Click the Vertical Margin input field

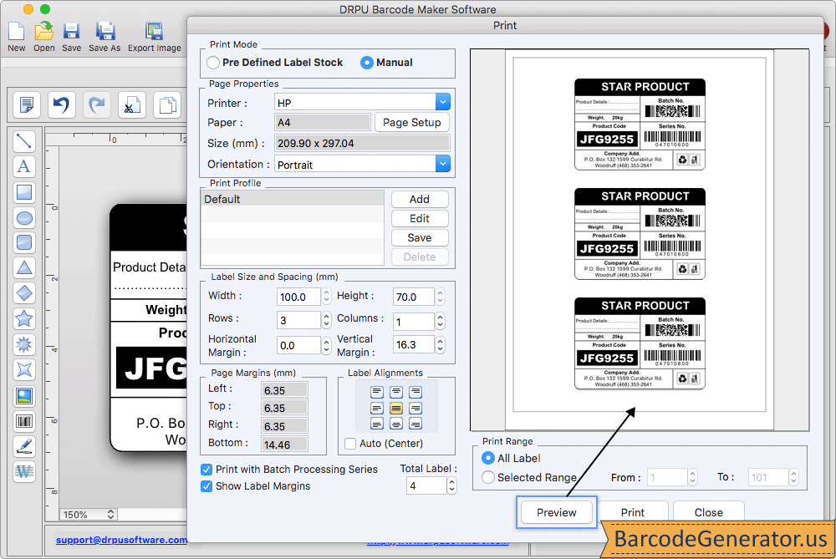pos(413,345)
